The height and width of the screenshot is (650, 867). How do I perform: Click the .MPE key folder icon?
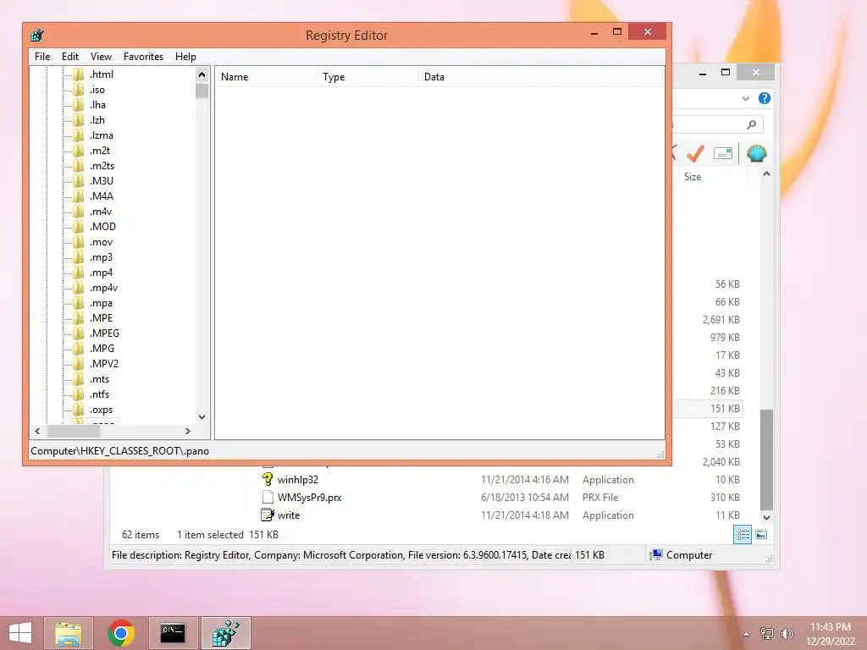pos(79,318)
